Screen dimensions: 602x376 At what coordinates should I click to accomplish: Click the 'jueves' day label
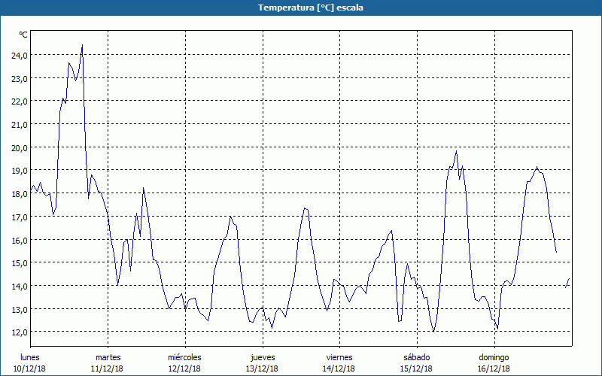tap(263, 357)
